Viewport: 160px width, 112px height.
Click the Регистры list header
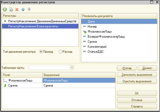point(40,16)
